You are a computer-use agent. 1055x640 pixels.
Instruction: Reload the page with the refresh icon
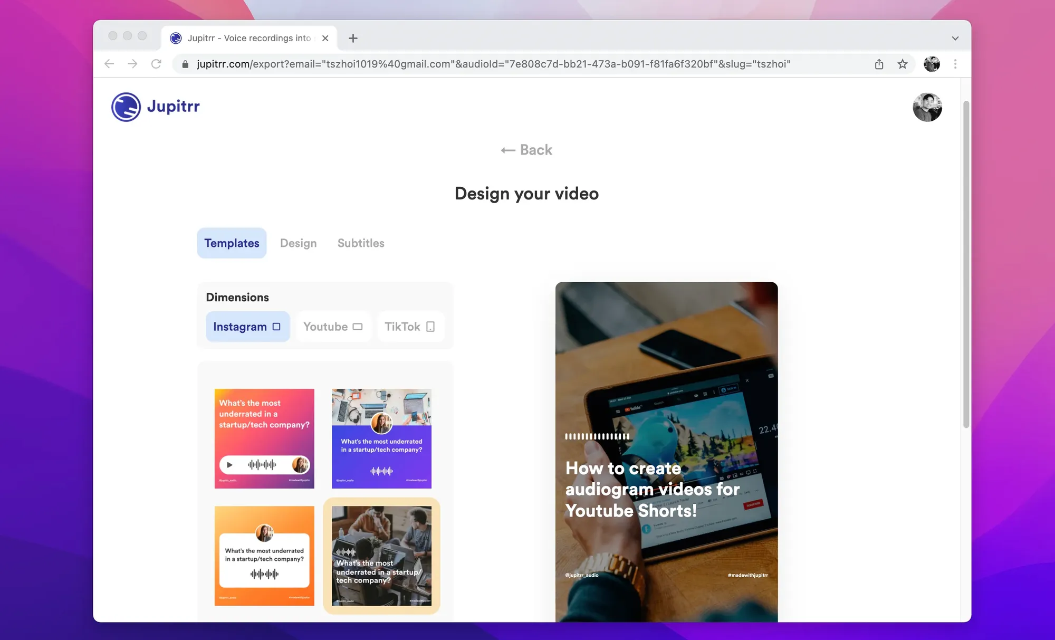(x=156, y=64)
